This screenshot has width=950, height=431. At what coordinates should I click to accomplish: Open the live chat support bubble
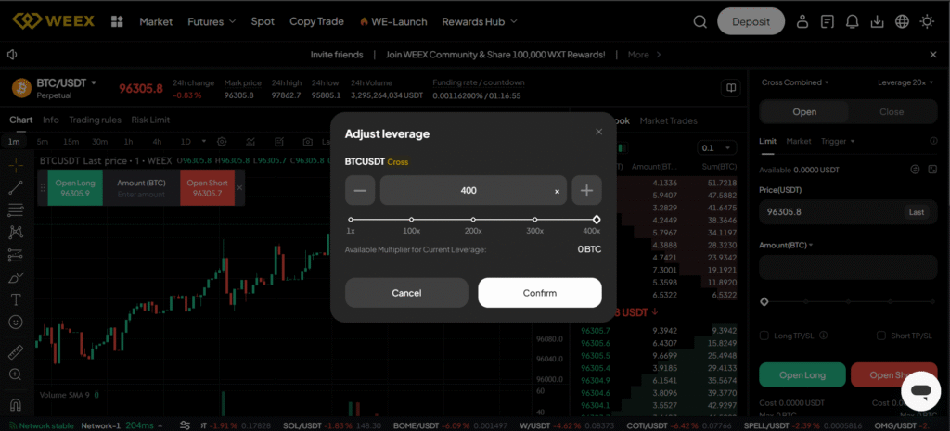point(920,390)
